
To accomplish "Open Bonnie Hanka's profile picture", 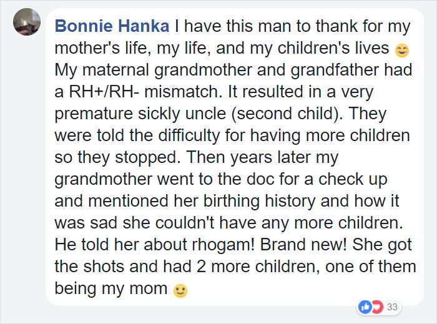I will pos(27,22).
